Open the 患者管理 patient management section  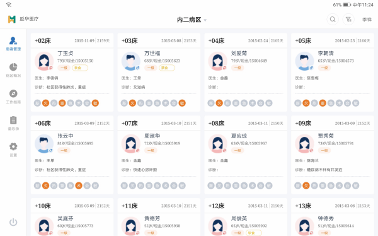coord(13,44)
